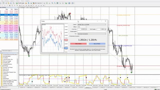The image size is (160, 90).
Task: Click the Stop Loss value field
Action: (x=81, y=29)
